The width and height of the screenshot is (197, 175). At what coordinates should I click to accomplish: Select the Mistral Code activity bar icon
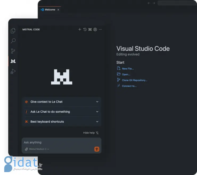click(13, 61)
